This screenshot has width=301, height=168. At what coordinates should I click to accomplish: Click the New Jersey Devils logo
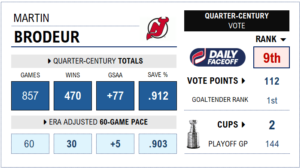(158, 28)
